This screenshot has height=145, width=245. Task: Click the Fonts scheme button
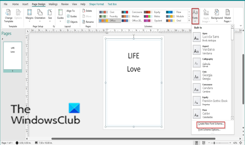point(195,16)
